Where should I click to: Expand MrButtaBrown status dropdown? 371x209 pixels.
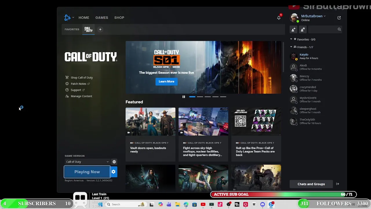pyautogui.click(x=324, y=16)
